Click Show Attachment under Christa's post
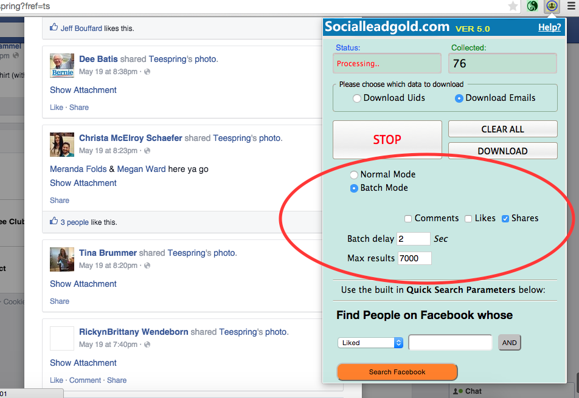 tap(83, 183)
